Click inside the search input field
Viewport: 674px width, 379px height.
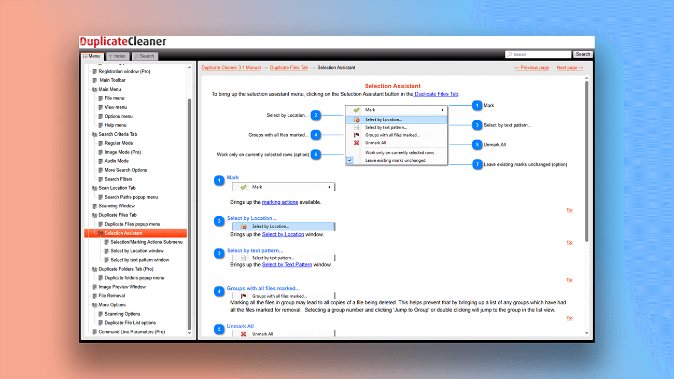pos(538,54)
